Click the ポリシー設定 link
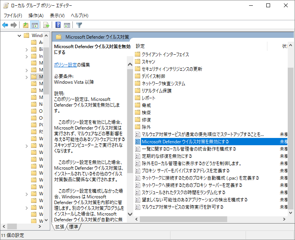 click(65, 65)
